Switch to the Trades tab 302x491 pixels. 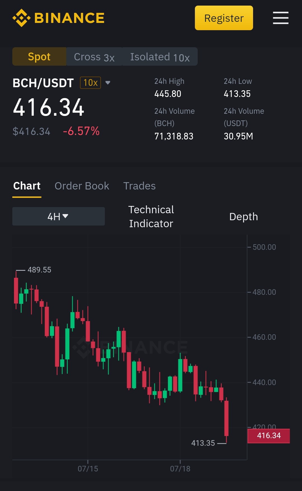click(140, 186)
